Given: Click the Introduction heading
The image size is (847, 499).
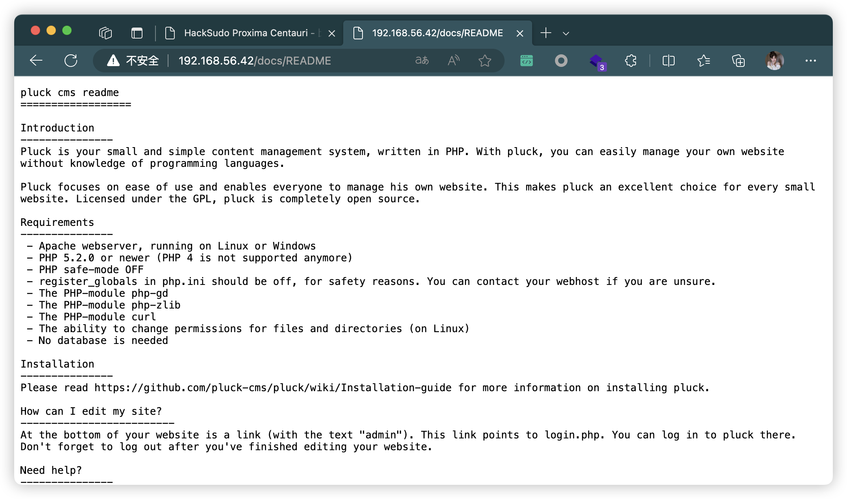Looking at the screenshot, I should 57,128.
